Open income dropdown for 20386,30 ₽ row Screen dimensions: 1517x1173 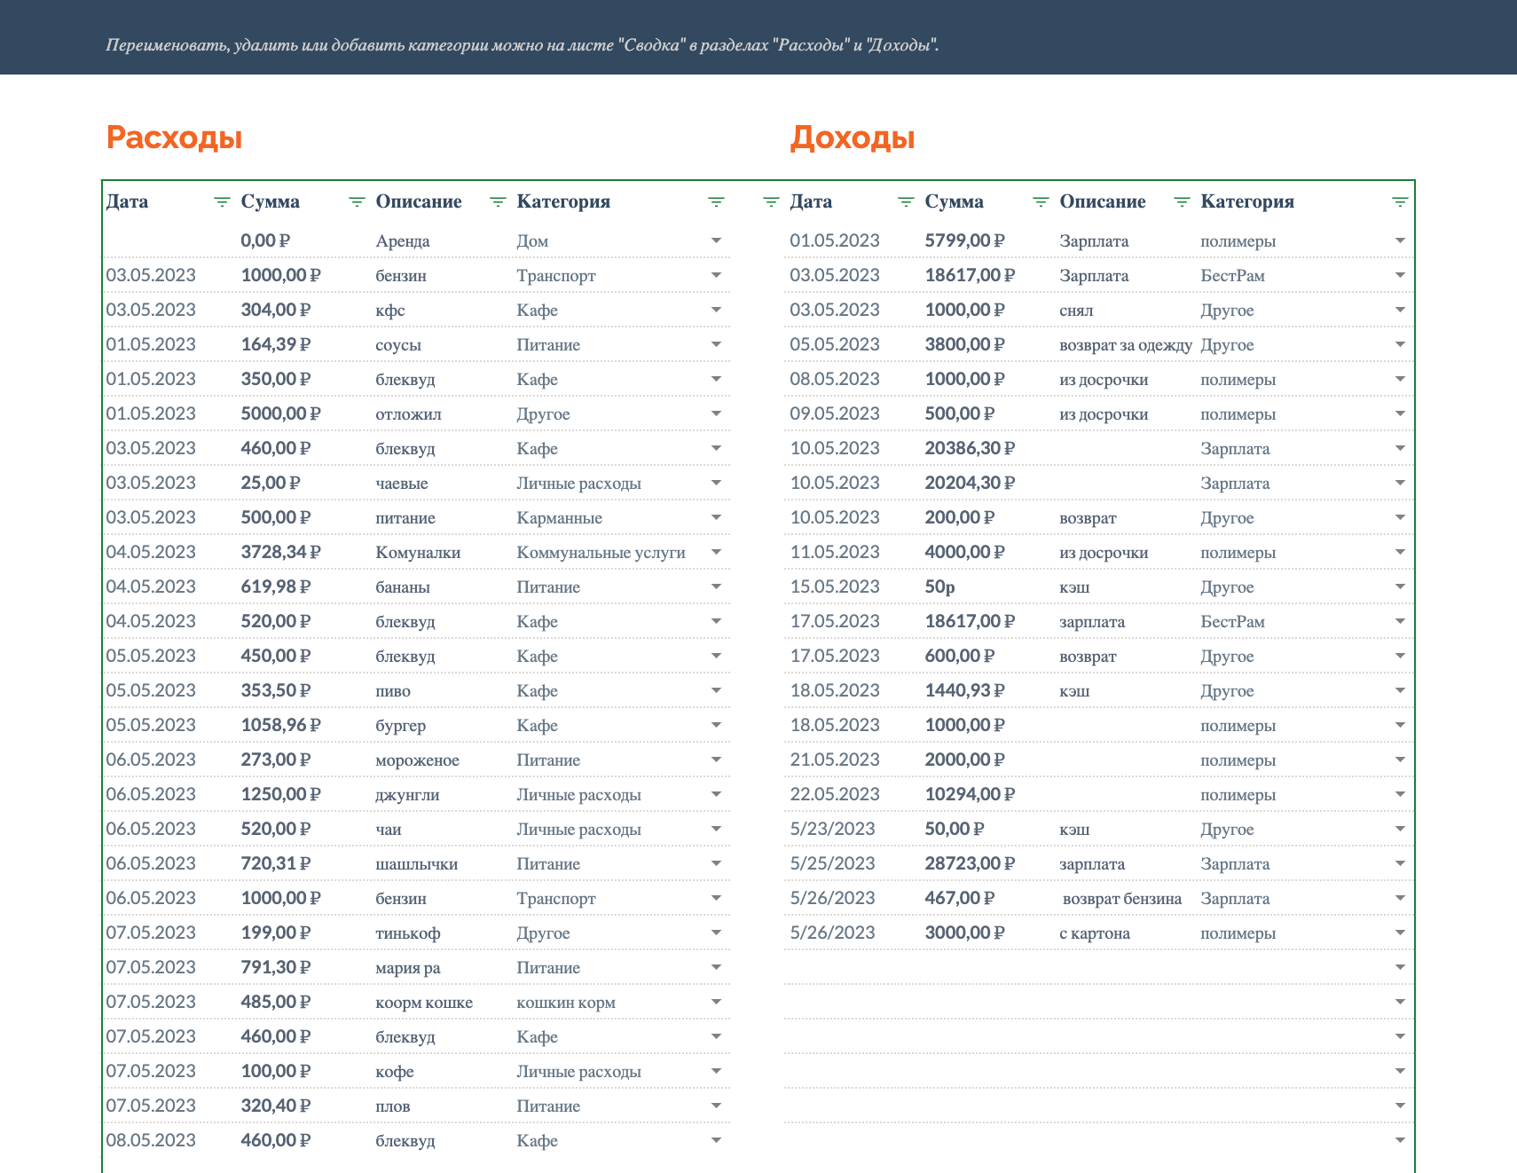1400,448
